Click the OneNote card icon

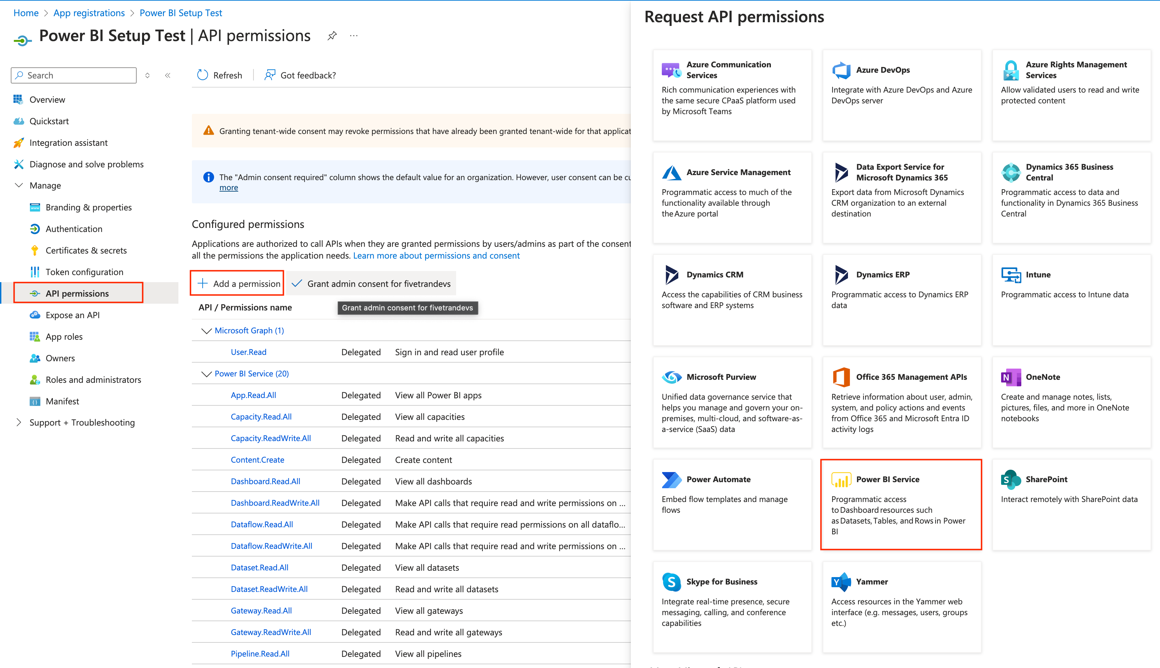(1011, 377)
